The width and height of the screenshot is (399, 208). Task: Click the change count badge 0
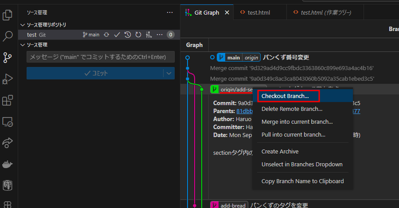[171, 35]
